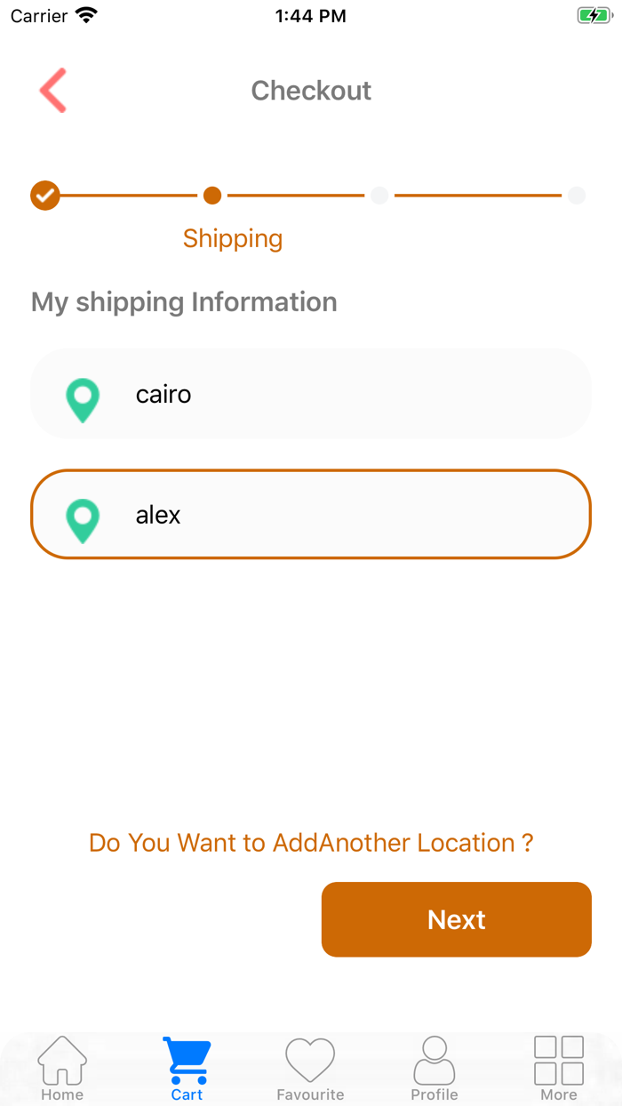
Task: Tap the completed checkmark step indicator
Action: pos(44,195)
